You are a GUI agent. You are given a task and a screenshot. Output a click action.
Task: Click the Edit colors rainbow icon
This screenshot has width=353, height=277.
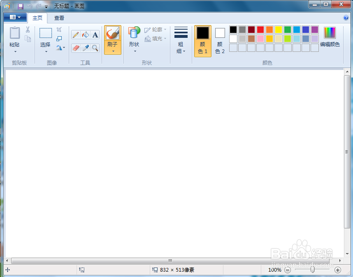[330, 33]
